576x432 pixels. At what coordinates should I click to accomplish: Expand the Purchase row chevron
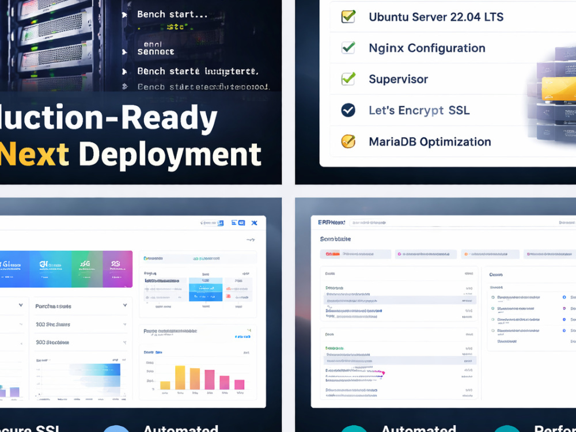(x=125, y=305)
